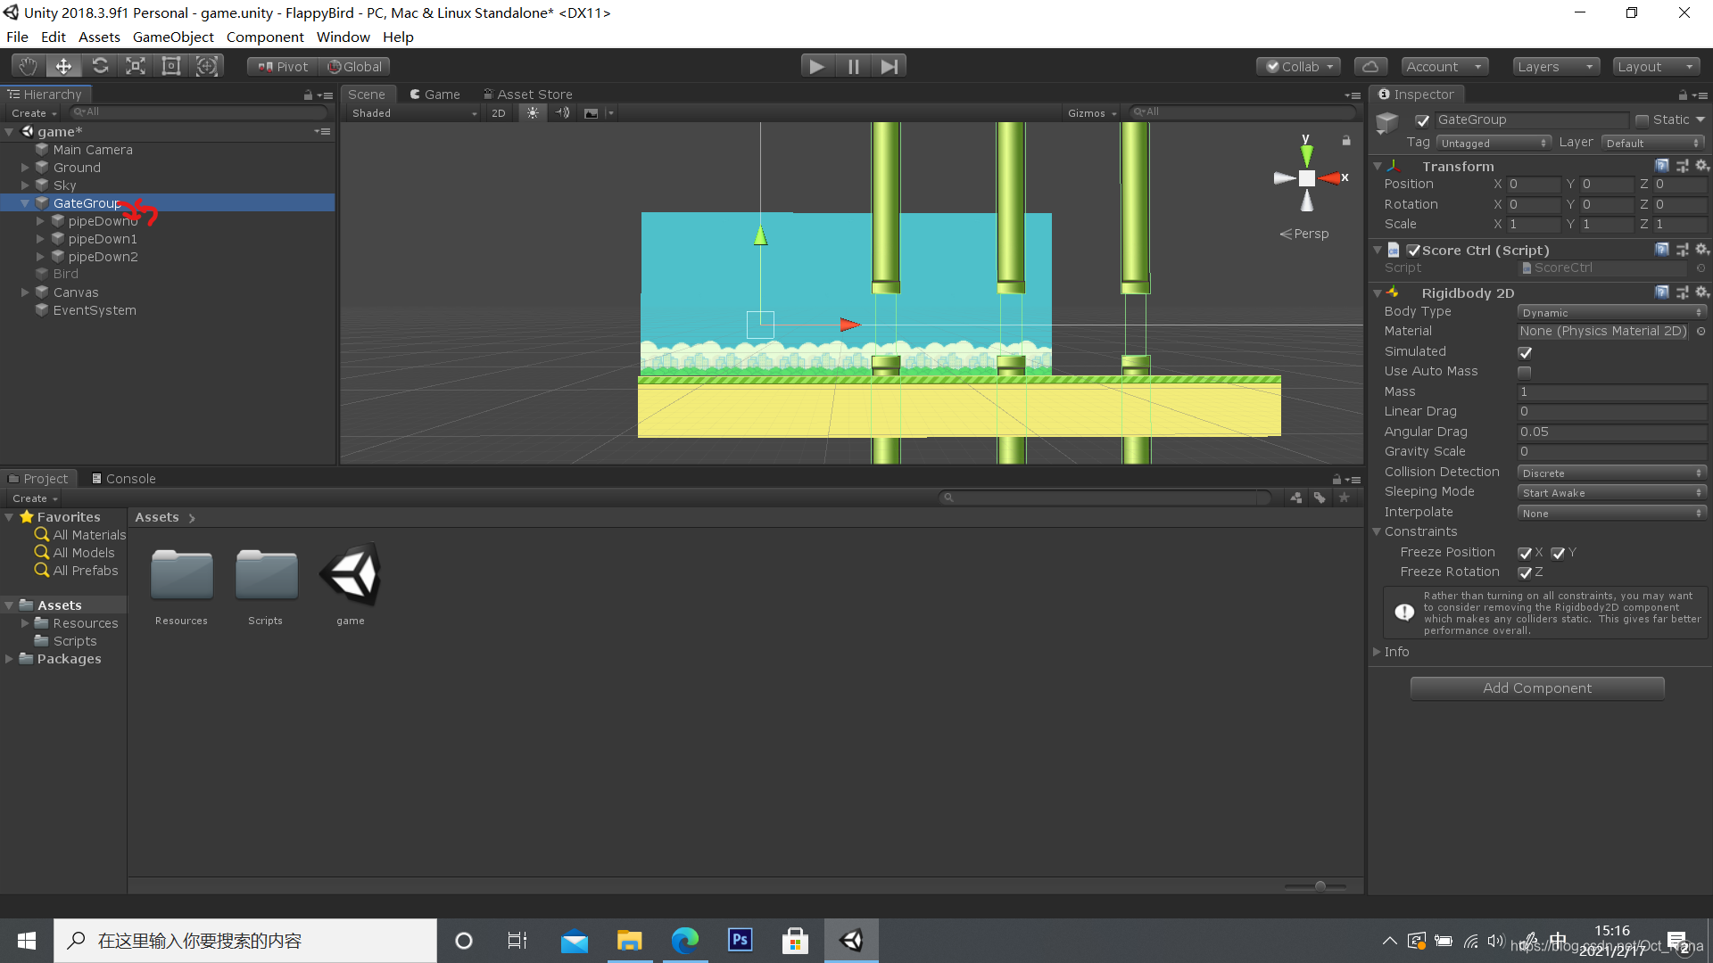The width and height of the screenshot is (1713, 963).
Task: Toggle the Pivot handle position button
Action: 282,66
